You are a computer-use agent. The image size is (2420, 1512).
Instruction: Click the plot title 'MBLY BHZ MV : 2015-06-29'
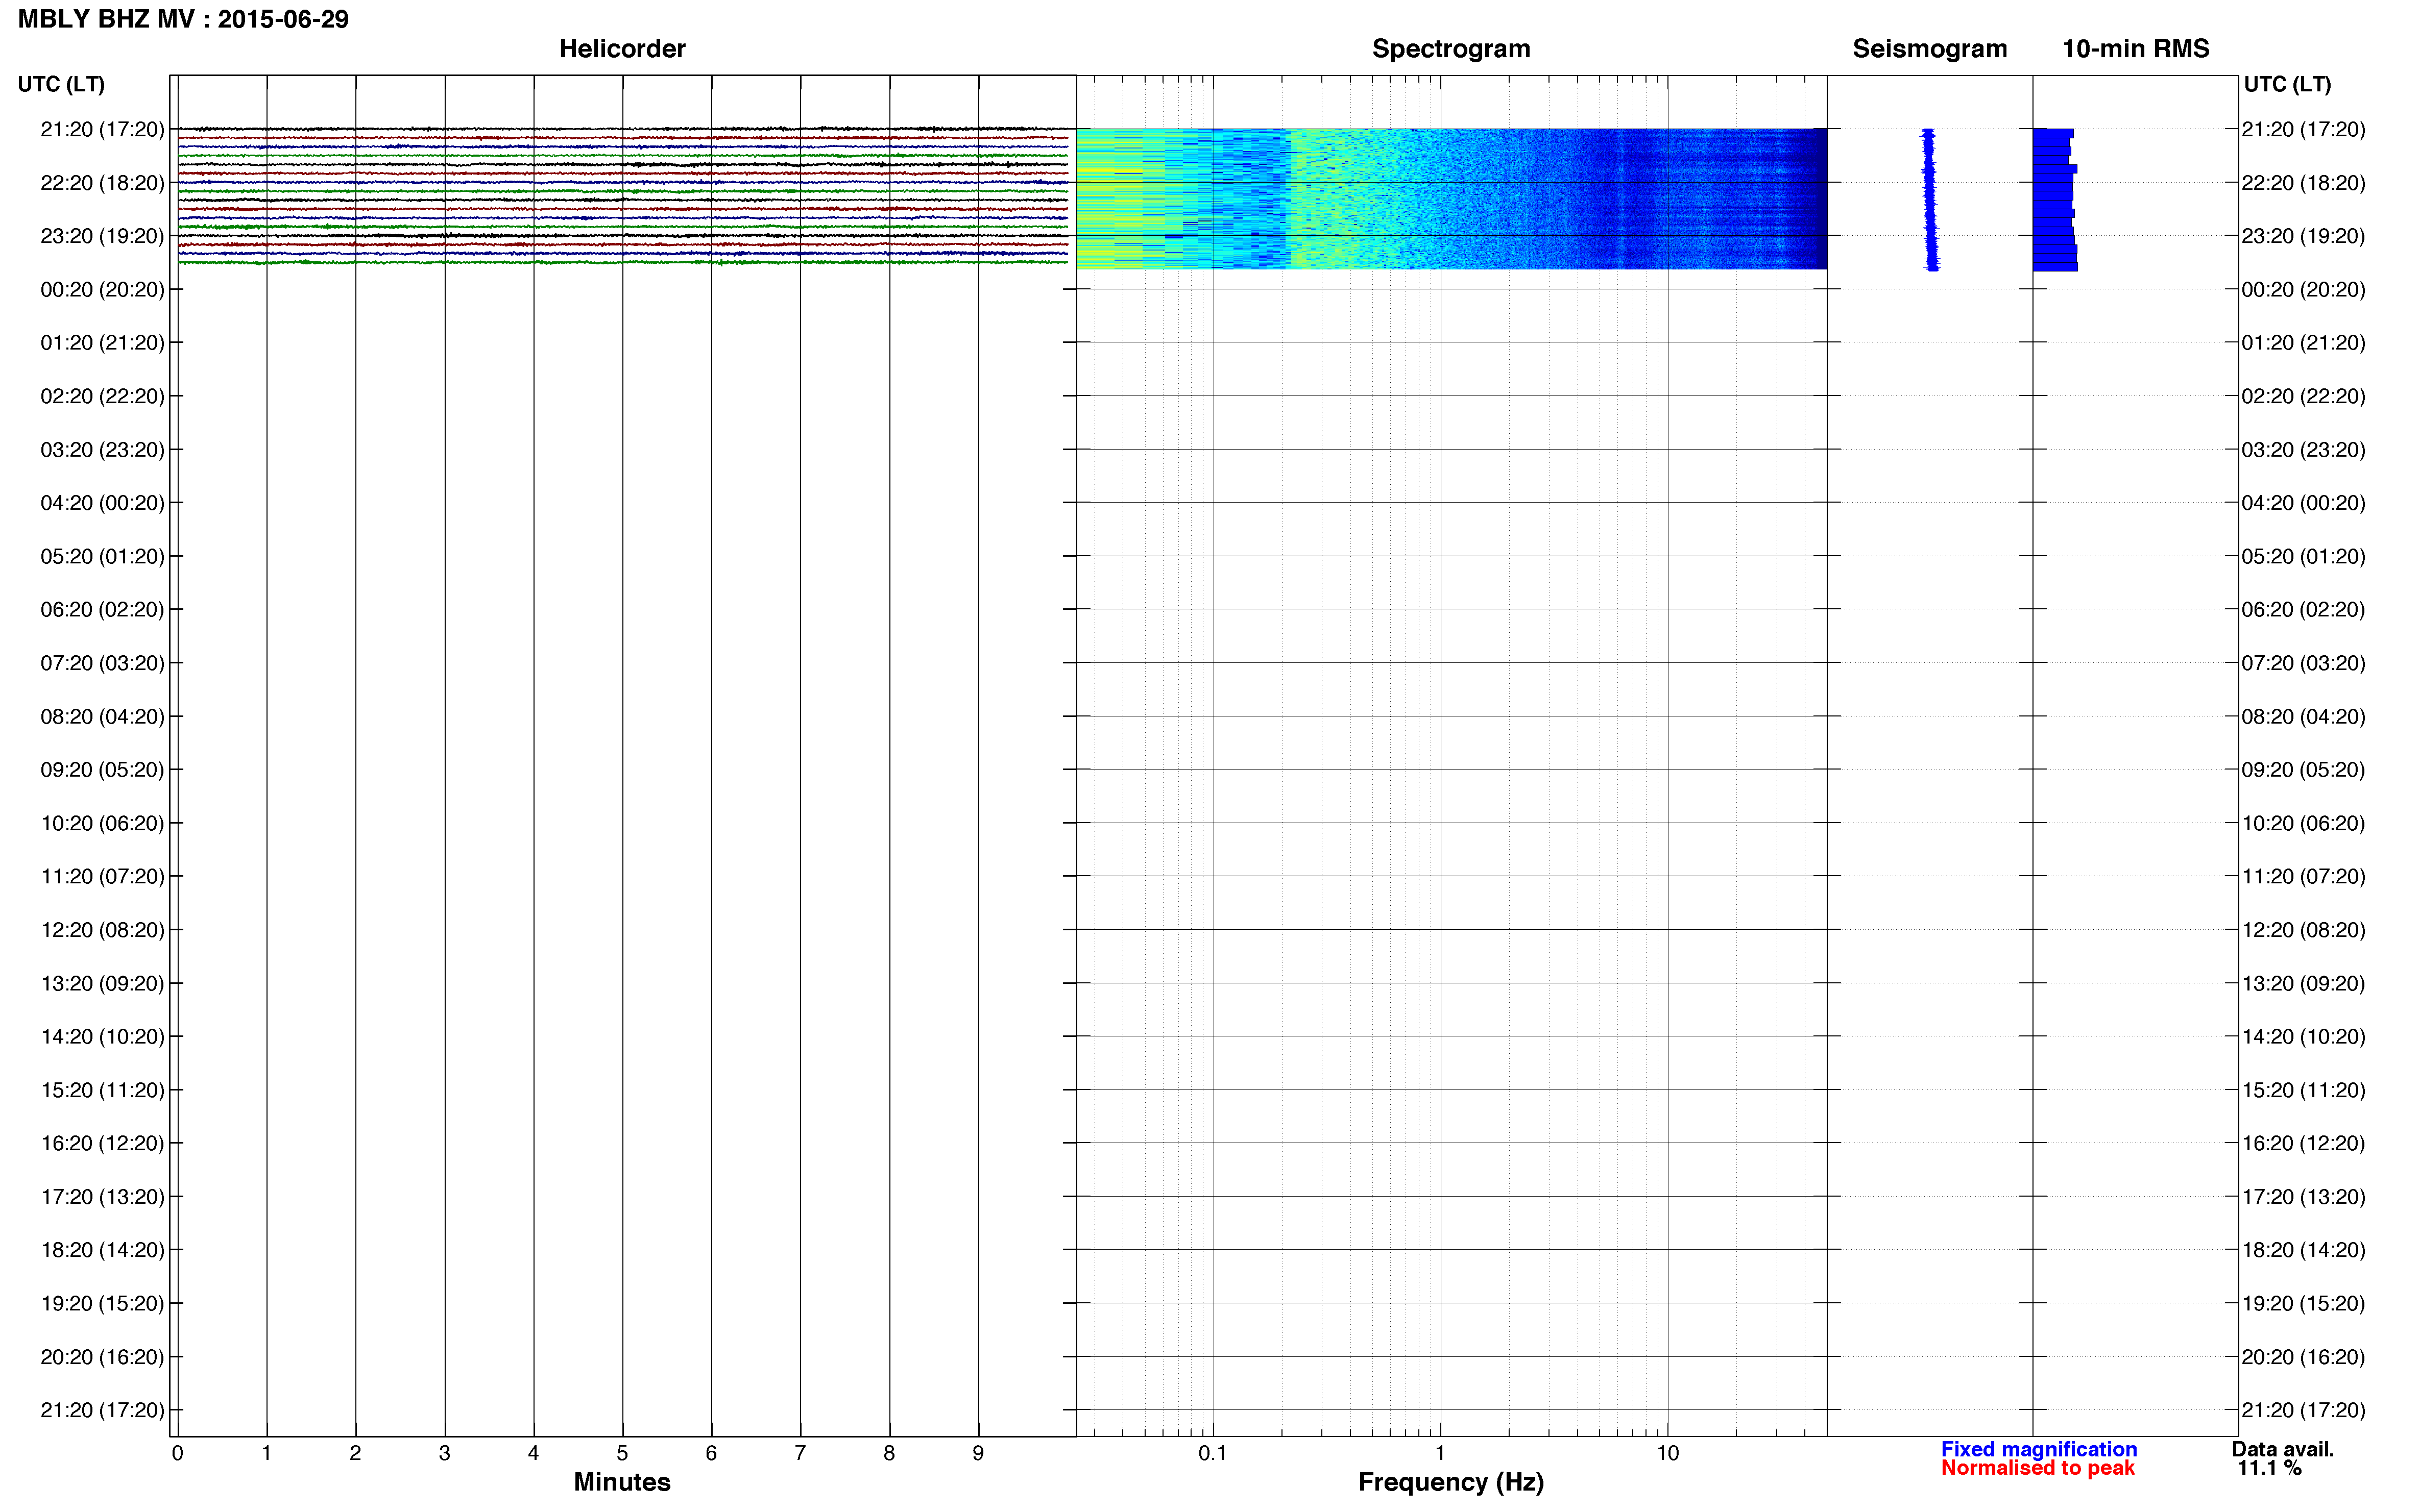[183, 19]
